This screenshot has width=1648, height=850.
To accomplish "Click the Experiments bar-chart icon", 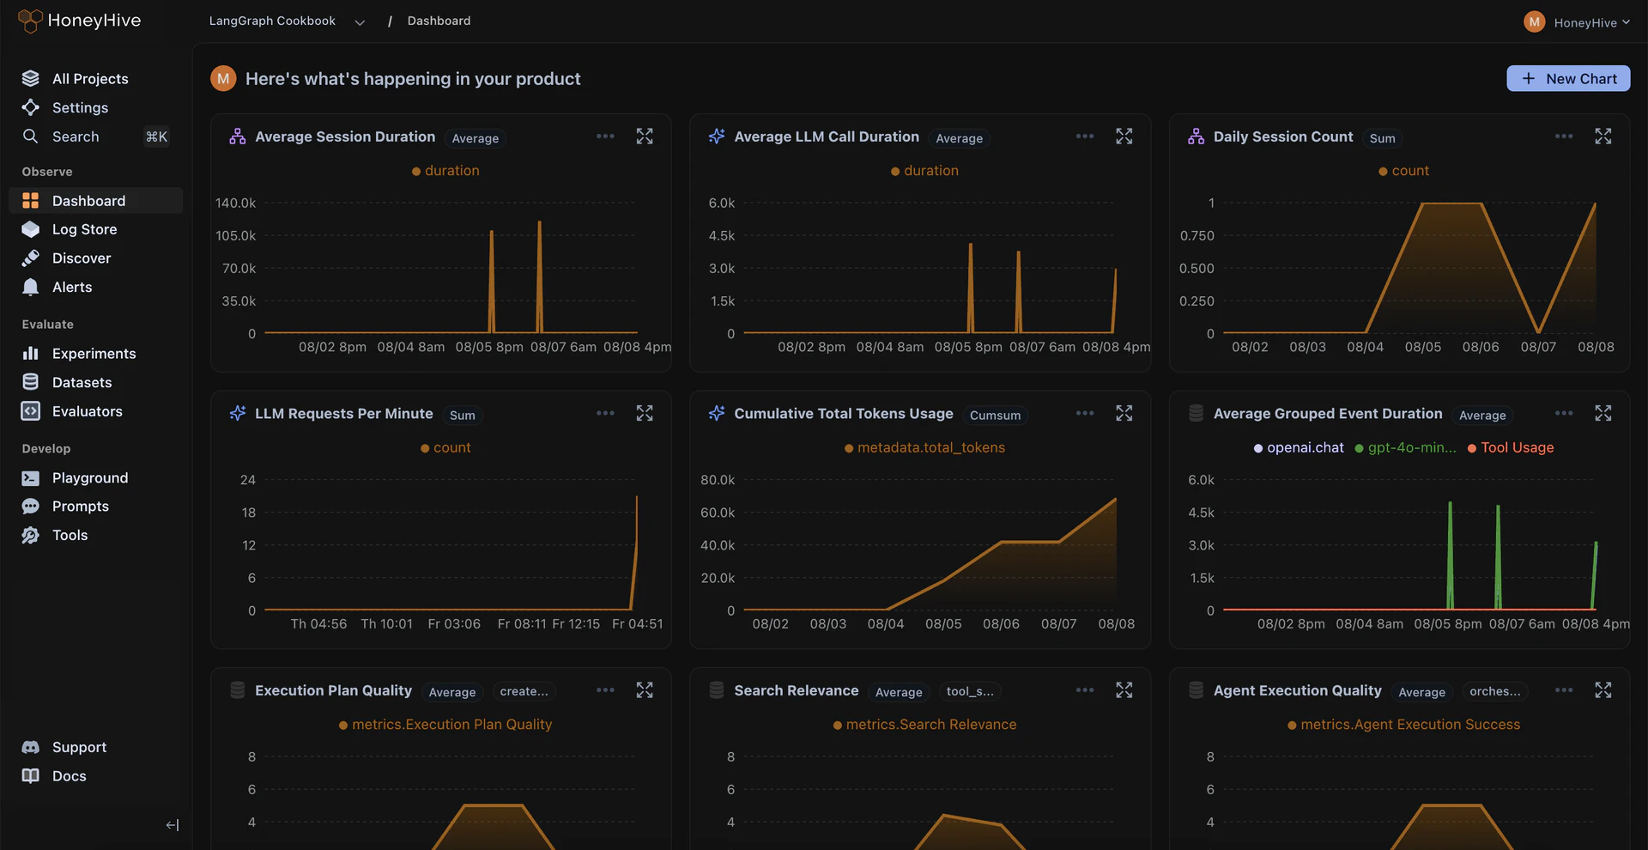I will coord(30,353).
